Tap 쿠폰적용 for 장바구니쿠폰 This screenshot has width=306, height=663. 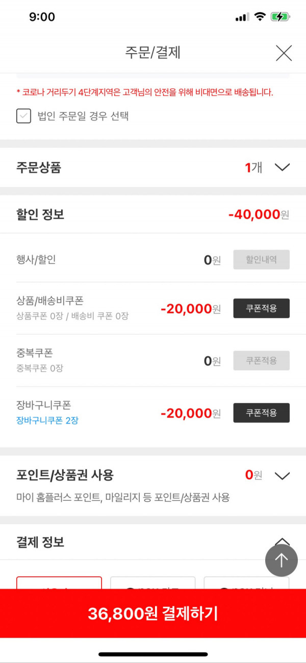click(x=262, y=413)
